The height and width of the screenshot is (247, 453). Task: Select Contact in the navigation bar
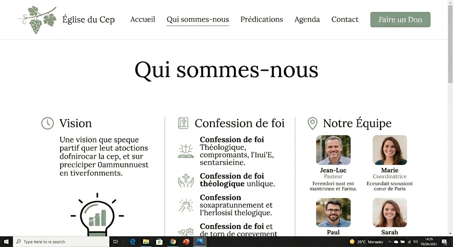[345, 19]
